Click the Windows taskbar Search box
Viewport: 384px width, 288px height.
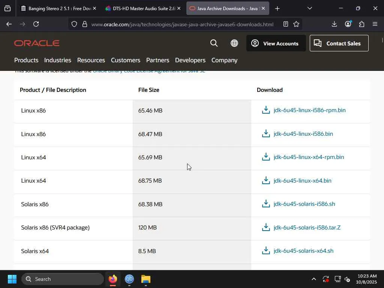63,279
